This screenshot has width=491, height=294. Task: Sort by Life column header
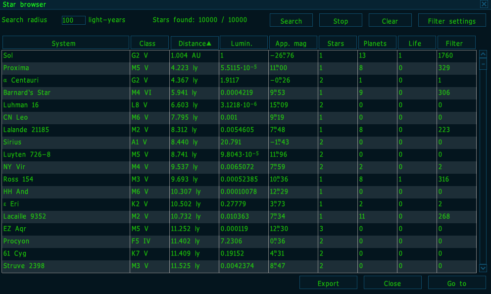click(x=417, y=43)
